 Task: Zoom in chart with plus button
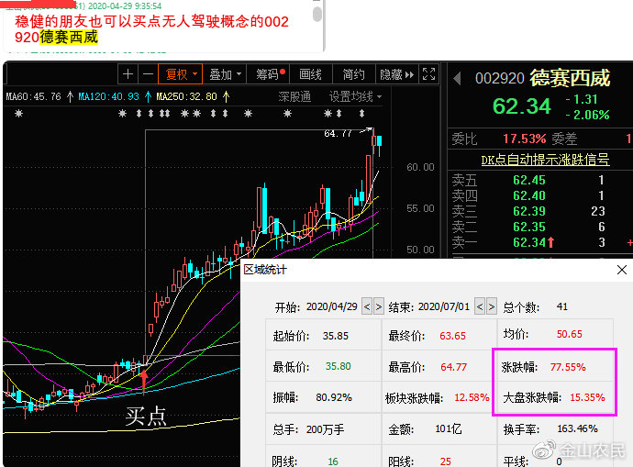coord(128,74)
